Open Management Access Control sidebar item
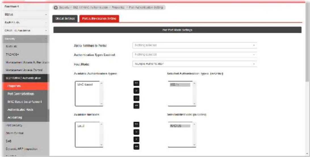 click(x=25, y=70)
